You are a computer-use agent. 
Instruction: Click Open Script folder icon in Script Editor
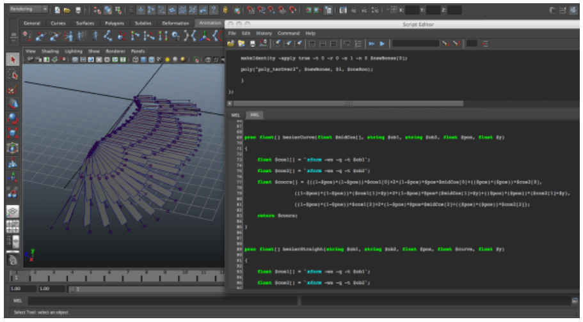click(x=231, y=43)
